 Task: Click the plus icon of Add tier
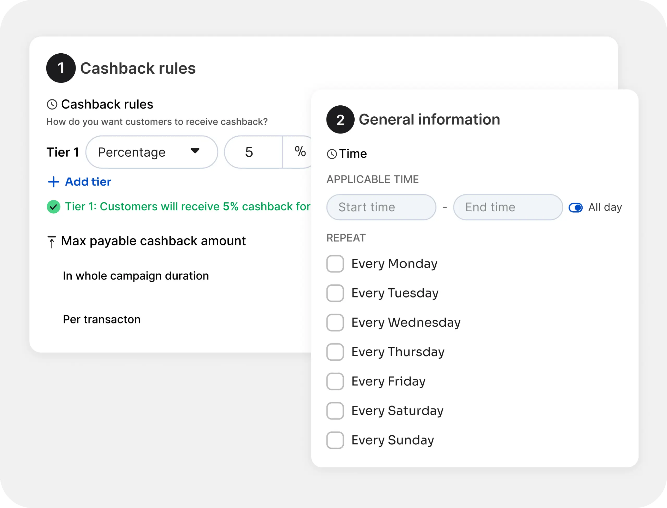point(54,182)
